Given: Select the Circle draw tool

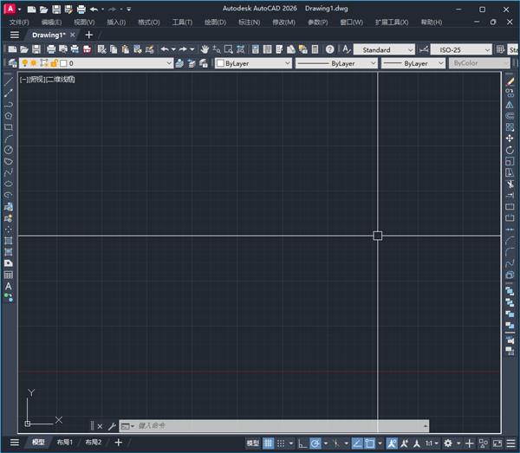Looking at the screenshot, I should pos(9,150).
